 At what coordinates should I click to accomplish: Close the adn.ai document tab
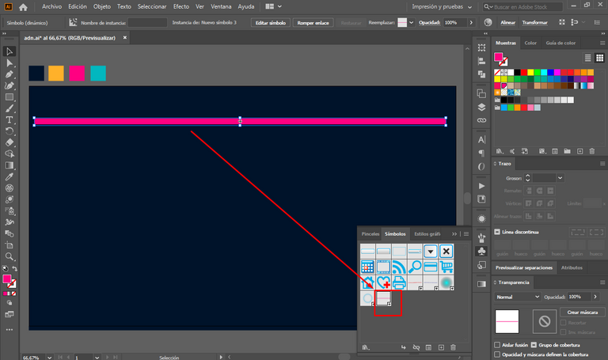click(x=125, y=38)
